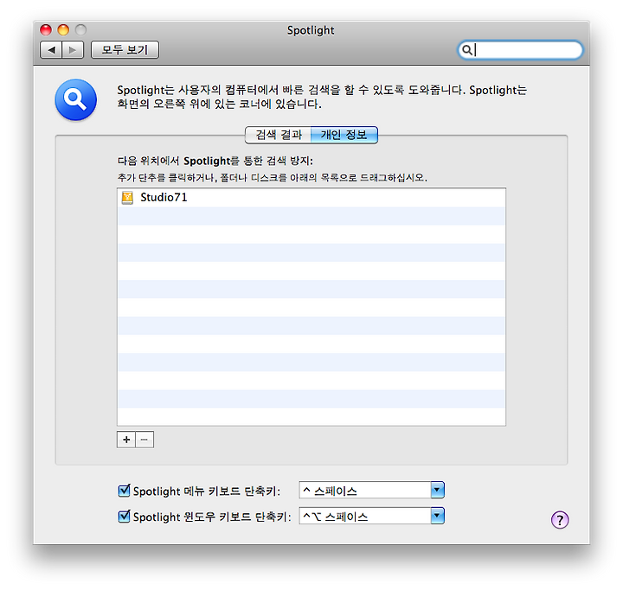Click the blue Spotlight magnifier icon
623x590 pixels.
[76, 99]
